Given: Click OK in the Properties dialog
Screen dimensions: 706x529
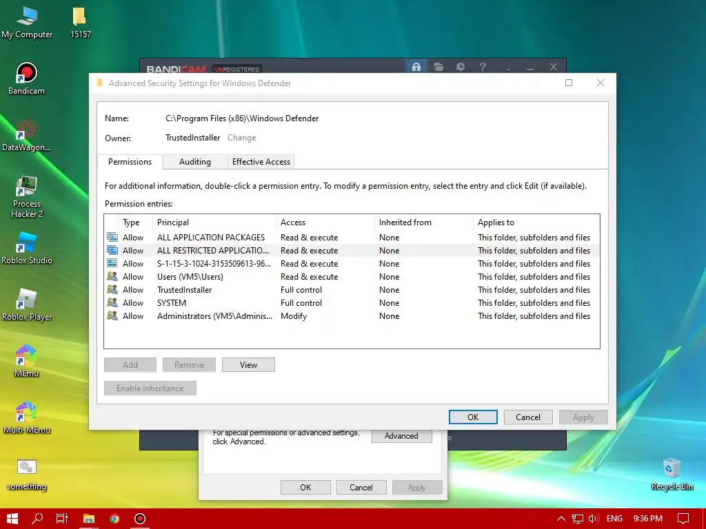Looking at the screenshot, I should click(305, 487).
